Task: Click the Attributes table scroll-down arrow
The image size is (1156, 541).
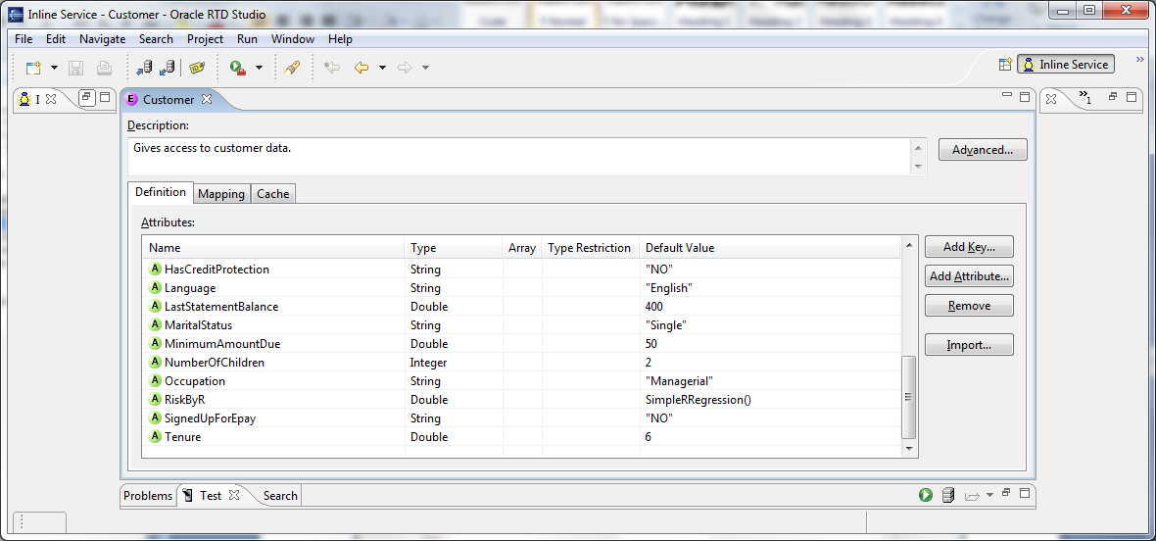Action: [x=908, y=448]
